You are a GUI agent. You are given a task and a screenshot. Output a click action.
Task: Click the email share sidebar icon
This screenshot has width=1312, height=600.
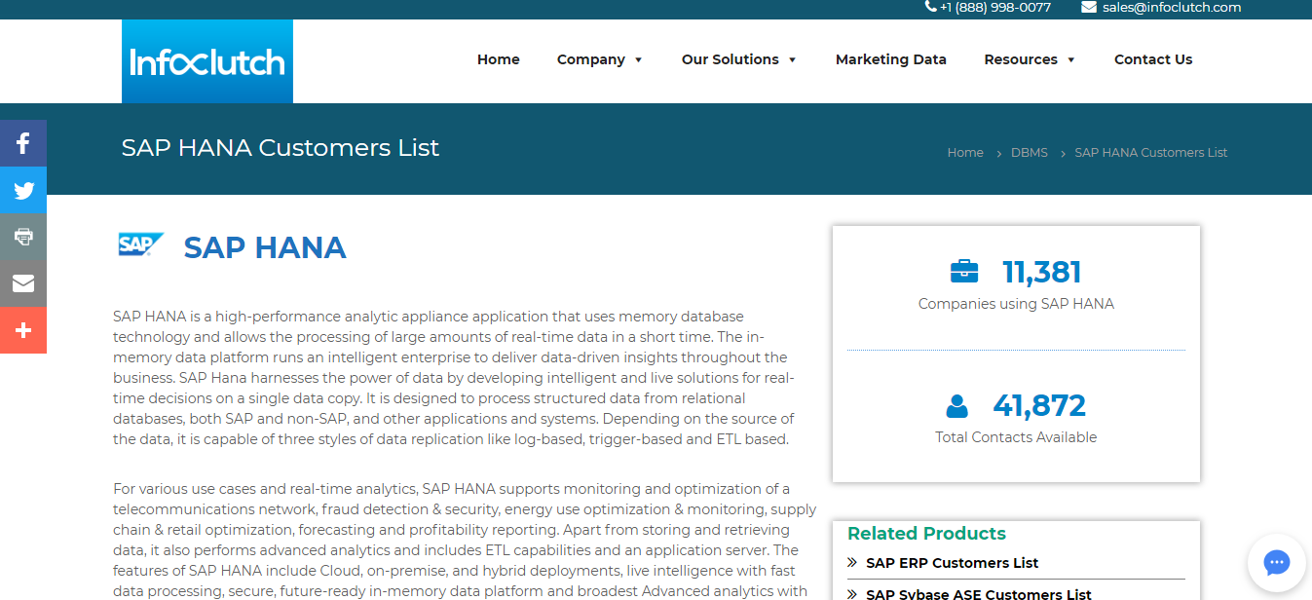click(x=23, y=283)
